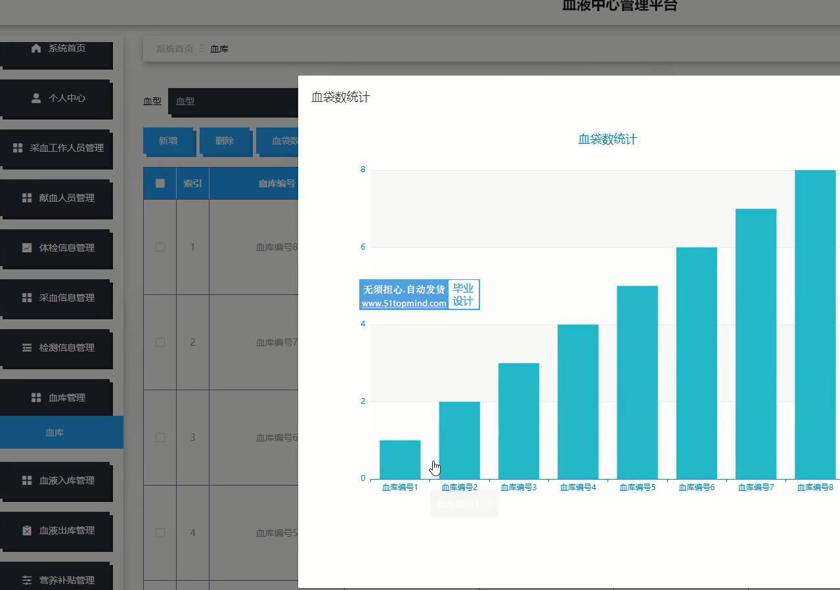Click the home icon beside 系统首页
This screenshot has height=590, width=840.
pyautogui.click(x=36, y=48)
